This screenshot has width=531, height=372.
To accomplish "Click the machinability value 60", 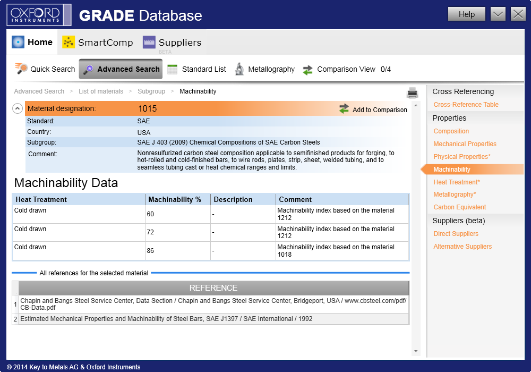I will point(150,214).
